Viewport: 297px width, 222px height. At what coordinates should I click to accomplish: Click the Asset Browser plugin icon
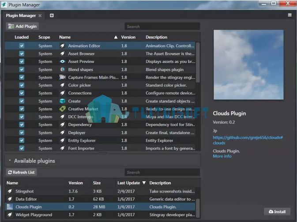pos(62,53)
